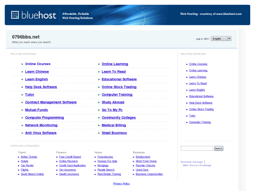This screenshot has width=255, height=191.
Task: Open the Medical Billing link
Action: (114, 125)
